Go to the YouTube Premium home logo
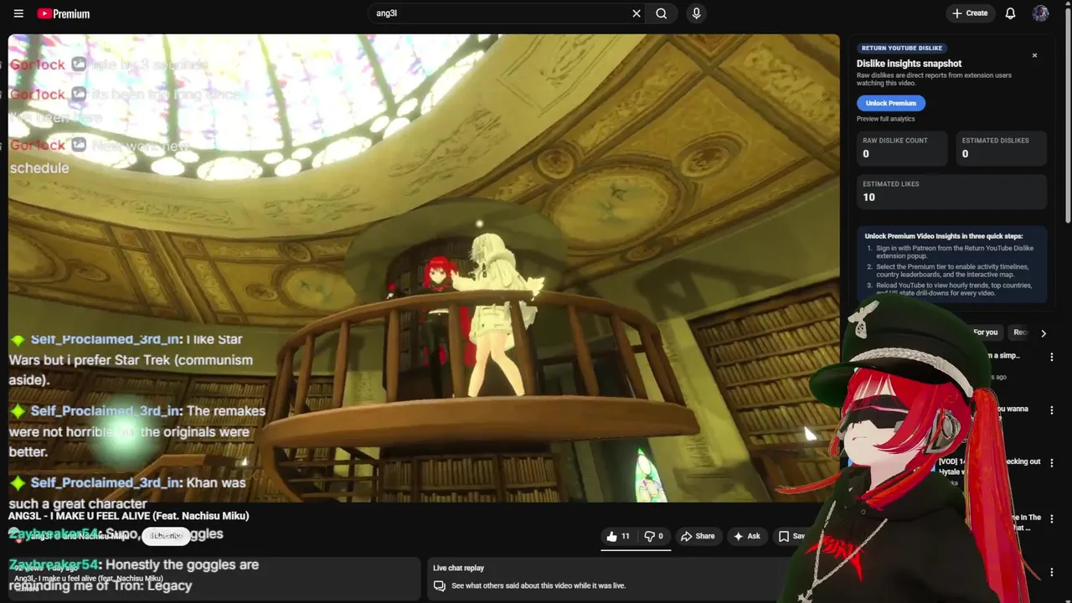This screenshot has width=1072, height=603. (x=64, y=13)
